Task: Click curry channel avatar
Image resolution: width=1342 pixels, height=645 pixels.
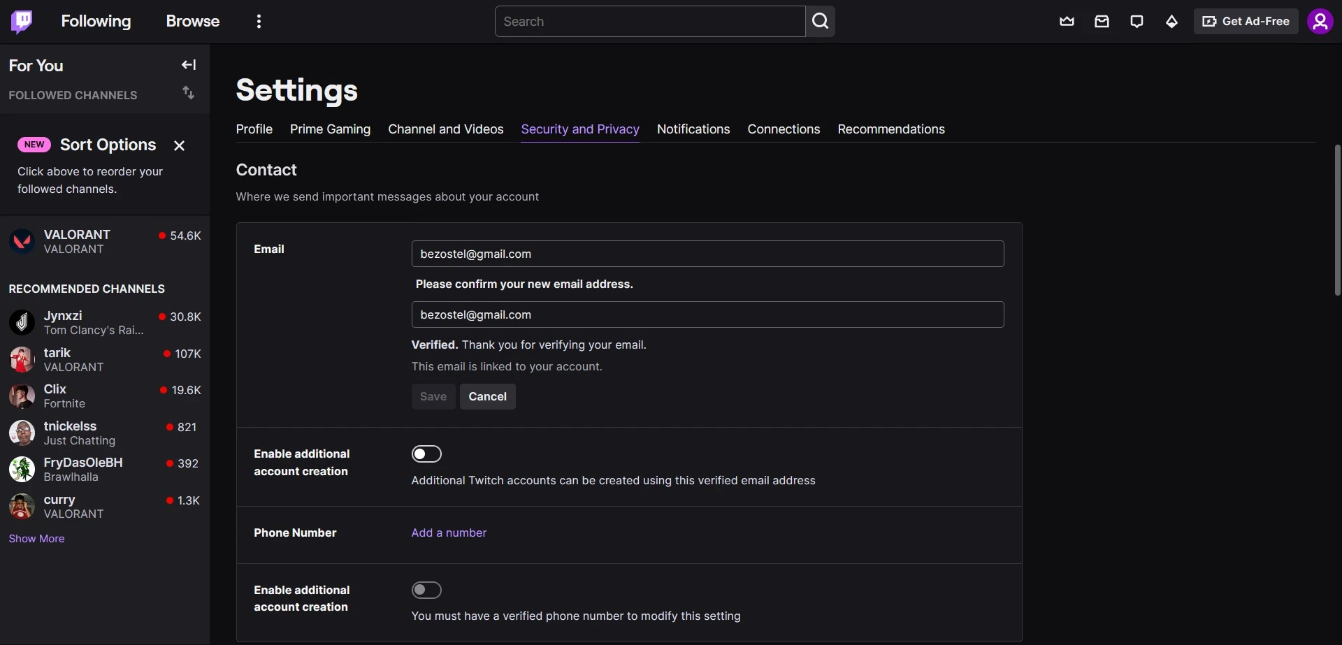Action: (x=22, y=507)
